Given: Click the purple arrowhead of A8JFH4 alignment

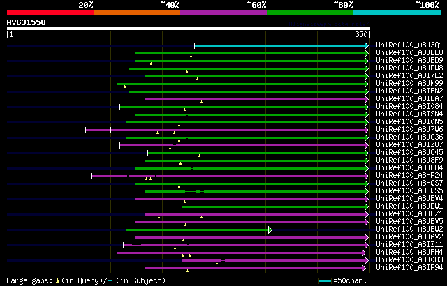Looking at the screenshot, I should (x=364, y=253).
